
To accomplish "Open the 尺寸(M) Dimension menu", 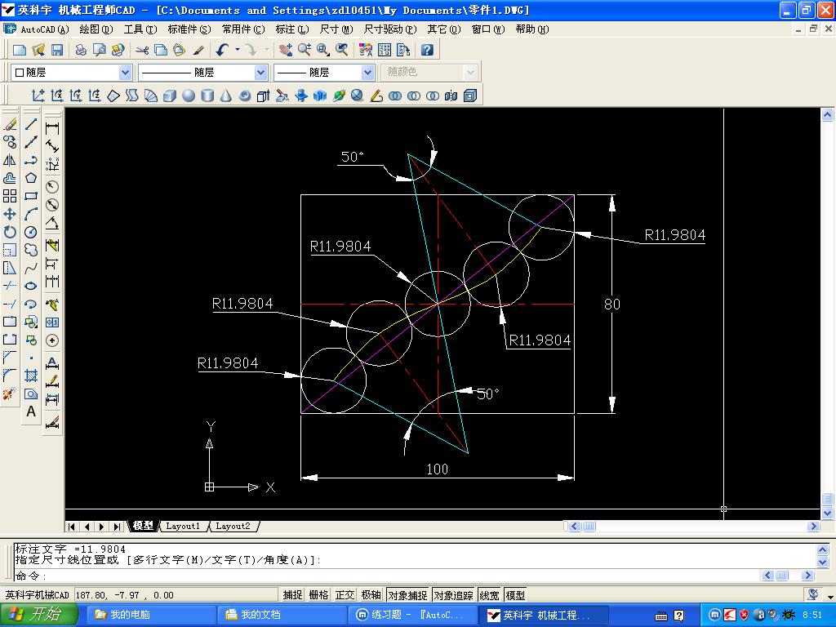I will 336,29.
